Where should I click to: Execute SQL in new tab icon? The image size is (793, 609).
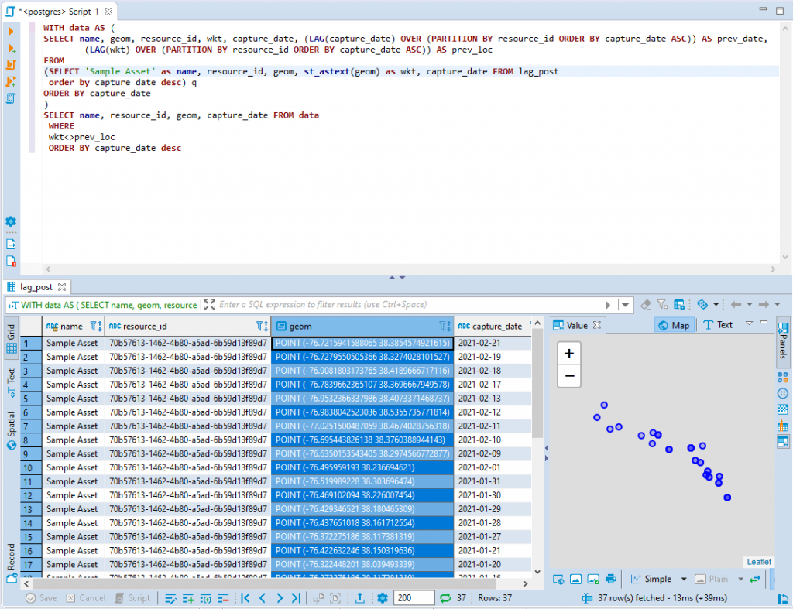coord(11,48)
